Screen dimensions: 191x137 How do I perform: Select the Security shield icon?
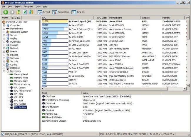[8, 61]
